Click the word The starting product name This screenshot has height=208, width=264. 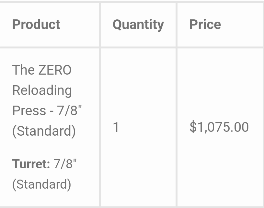pyautogui.click(x=23, y=70)
